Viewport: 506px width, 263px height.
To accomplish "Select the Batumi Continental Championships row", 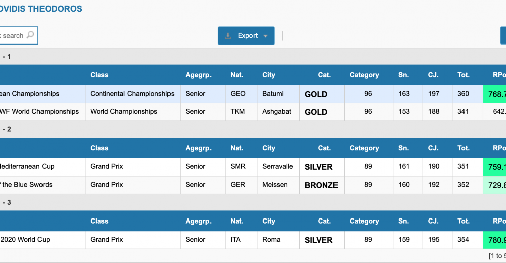I will pyautogui.click(x=132, y=94).
